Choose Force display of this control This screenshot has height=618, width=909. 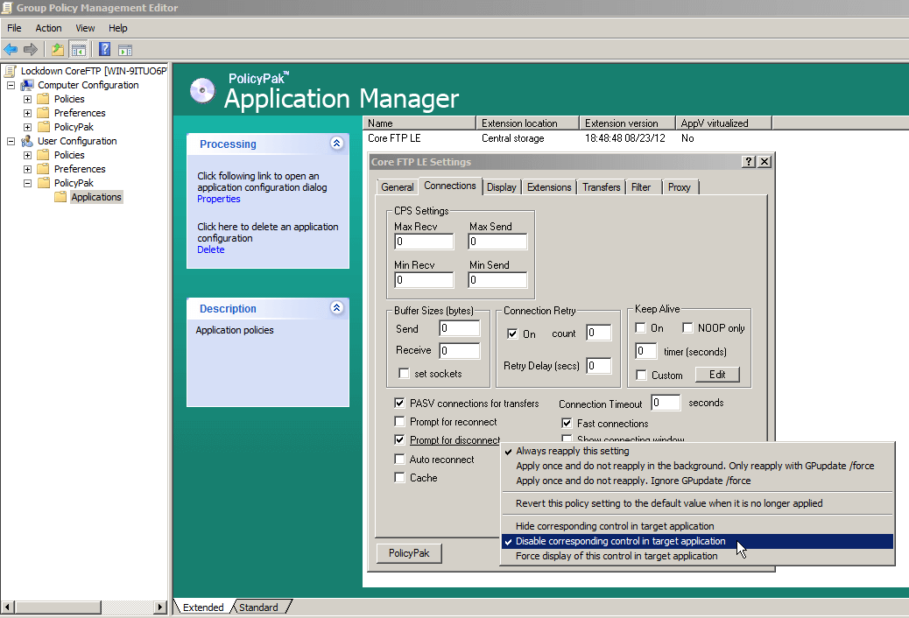[697, 556]
